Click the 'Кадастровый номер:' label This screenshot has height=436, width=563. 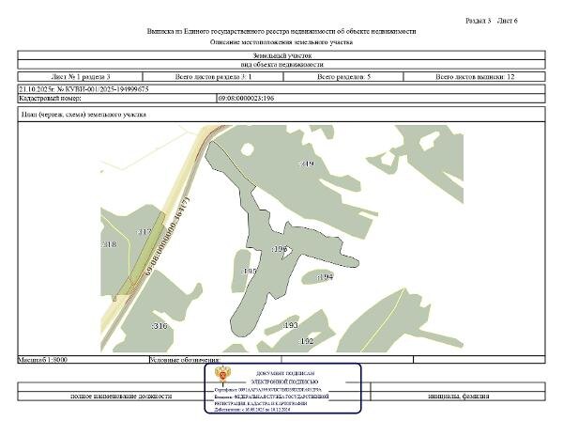tap(51, 98)
